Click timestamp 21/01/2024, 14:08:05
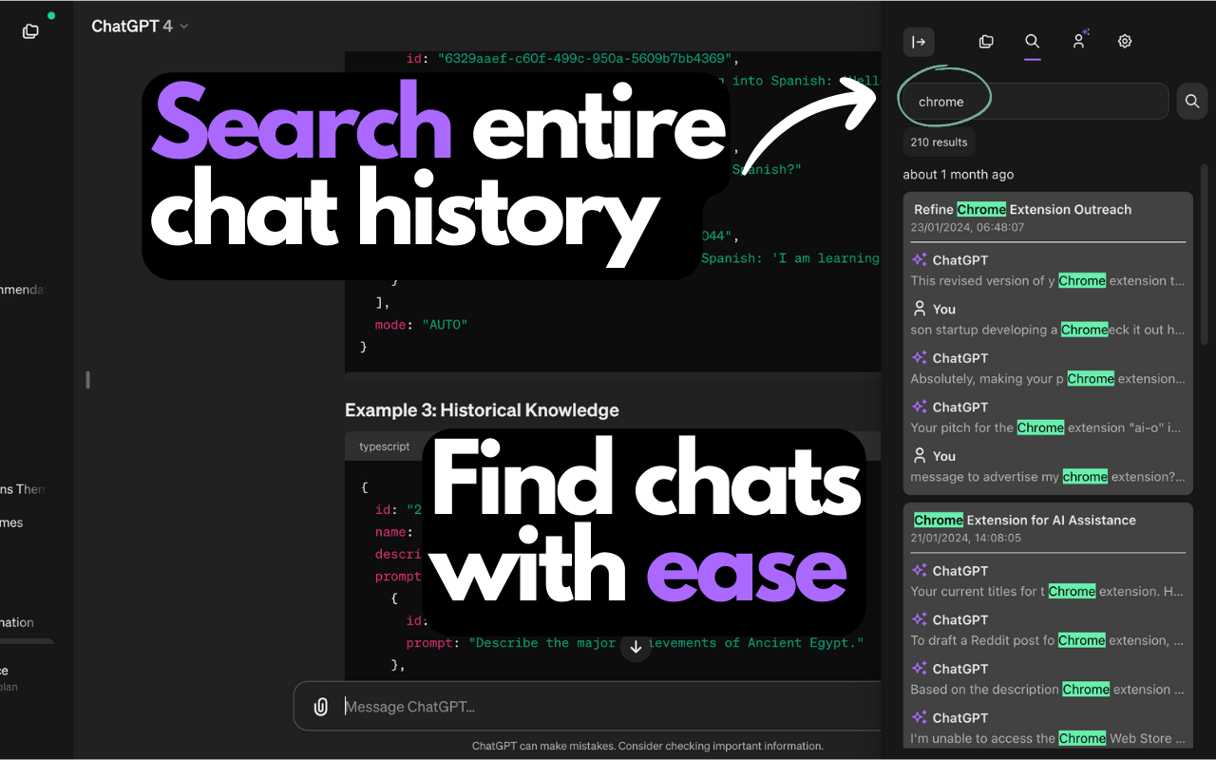 point(966,538)
